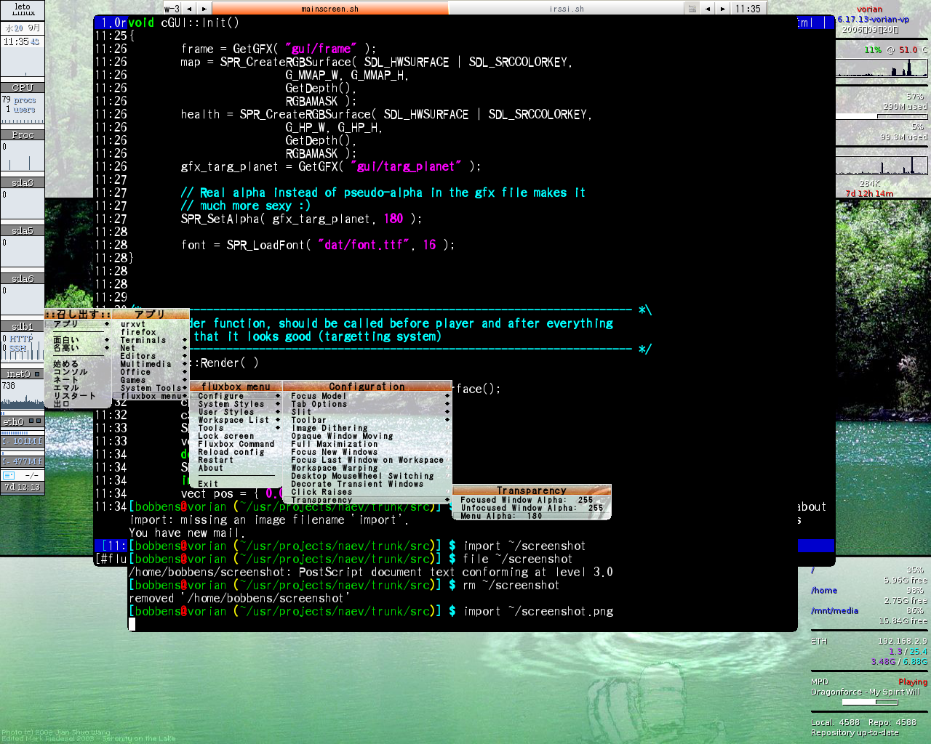Enable Focus New Windows option
Image resolution: width=931 pixels, height=744 pixels.
[335, 452]
